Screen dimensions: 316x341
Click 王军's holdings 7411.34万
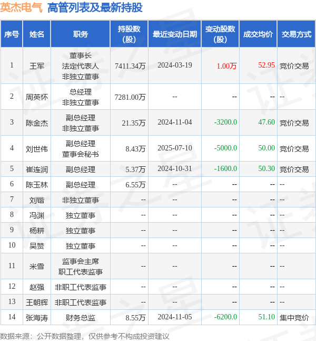click(130, 65)
